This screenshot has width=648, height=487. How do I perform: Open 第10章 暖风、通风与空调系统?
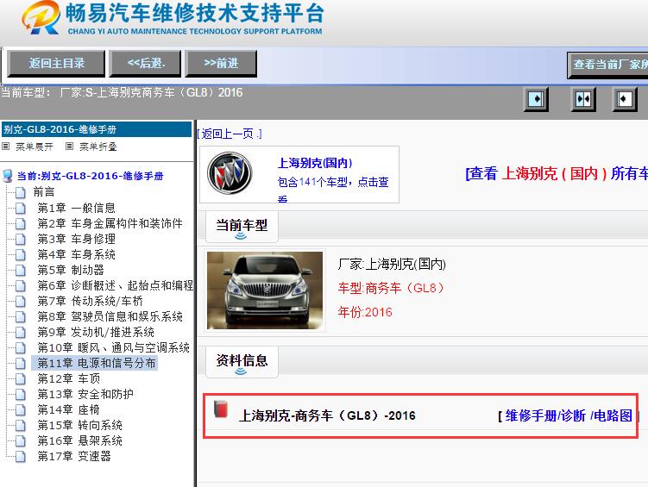pyautogui.click(x=114, y=347)
